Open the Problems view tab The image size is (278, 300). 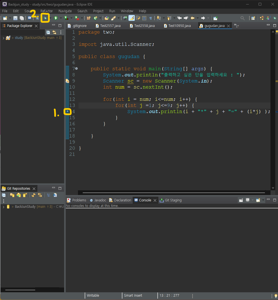click(x=76, y=200)
